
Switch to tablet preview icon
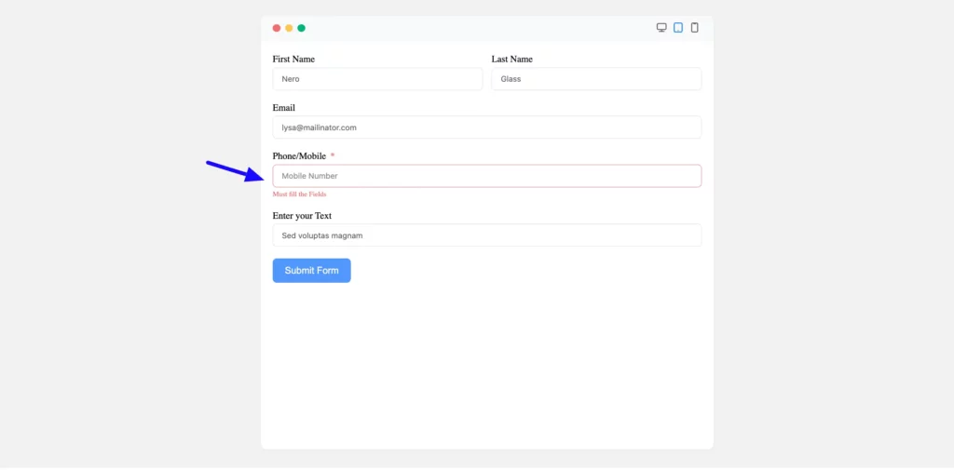(x=678, y=28)
